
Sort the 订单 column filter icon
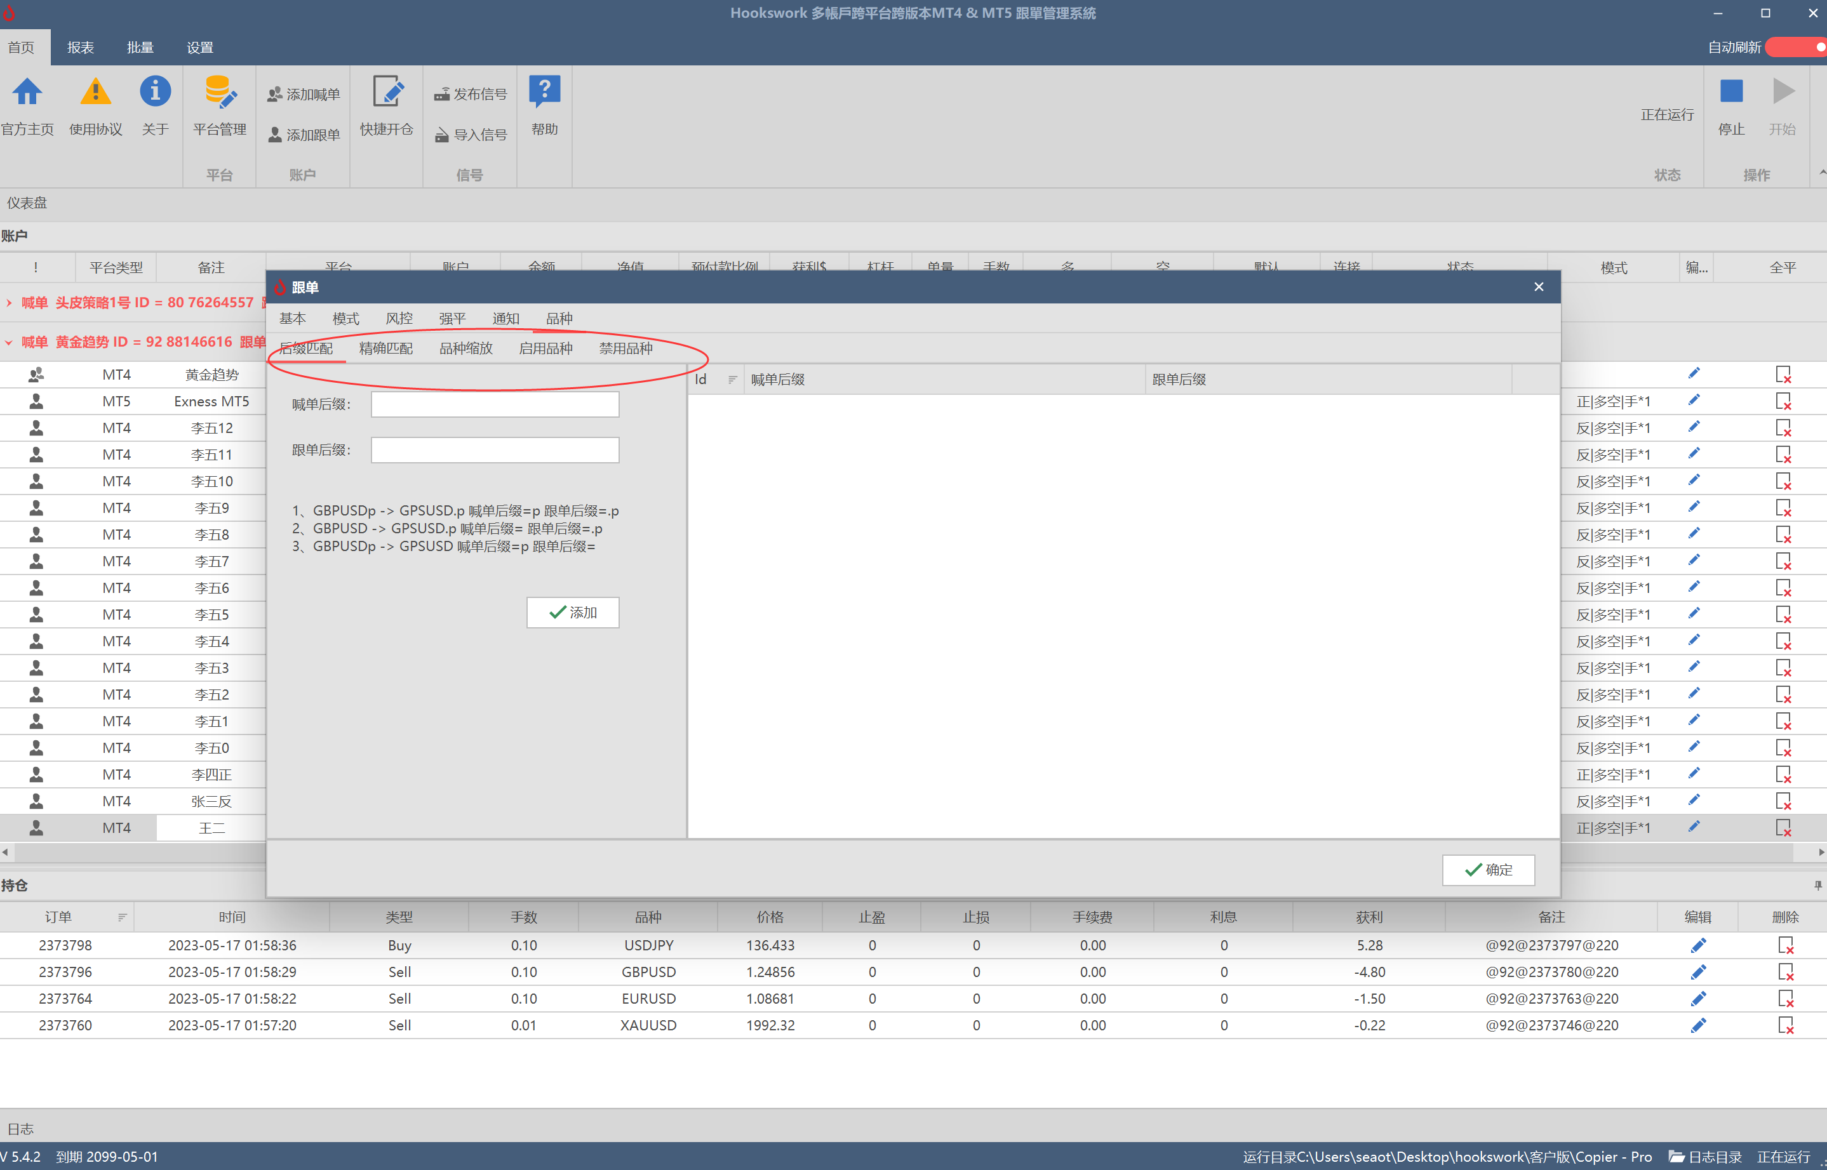(121, 917)
